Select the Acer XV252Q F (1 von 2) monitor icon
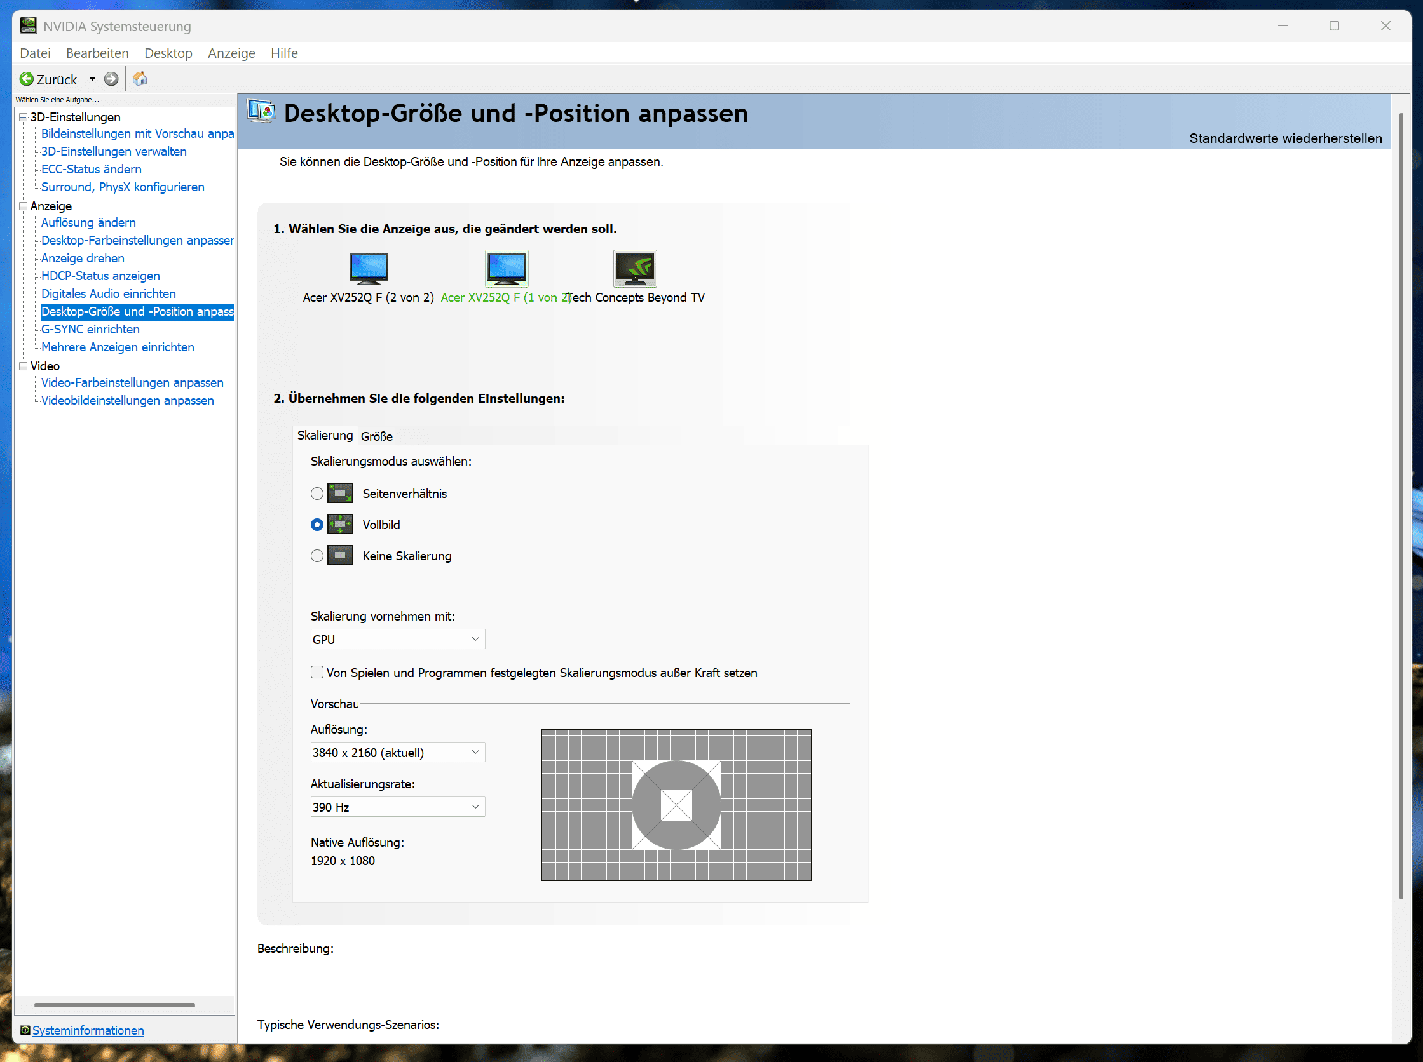This screenshot has width=1423, height=1062. click(x=507, y=268)
